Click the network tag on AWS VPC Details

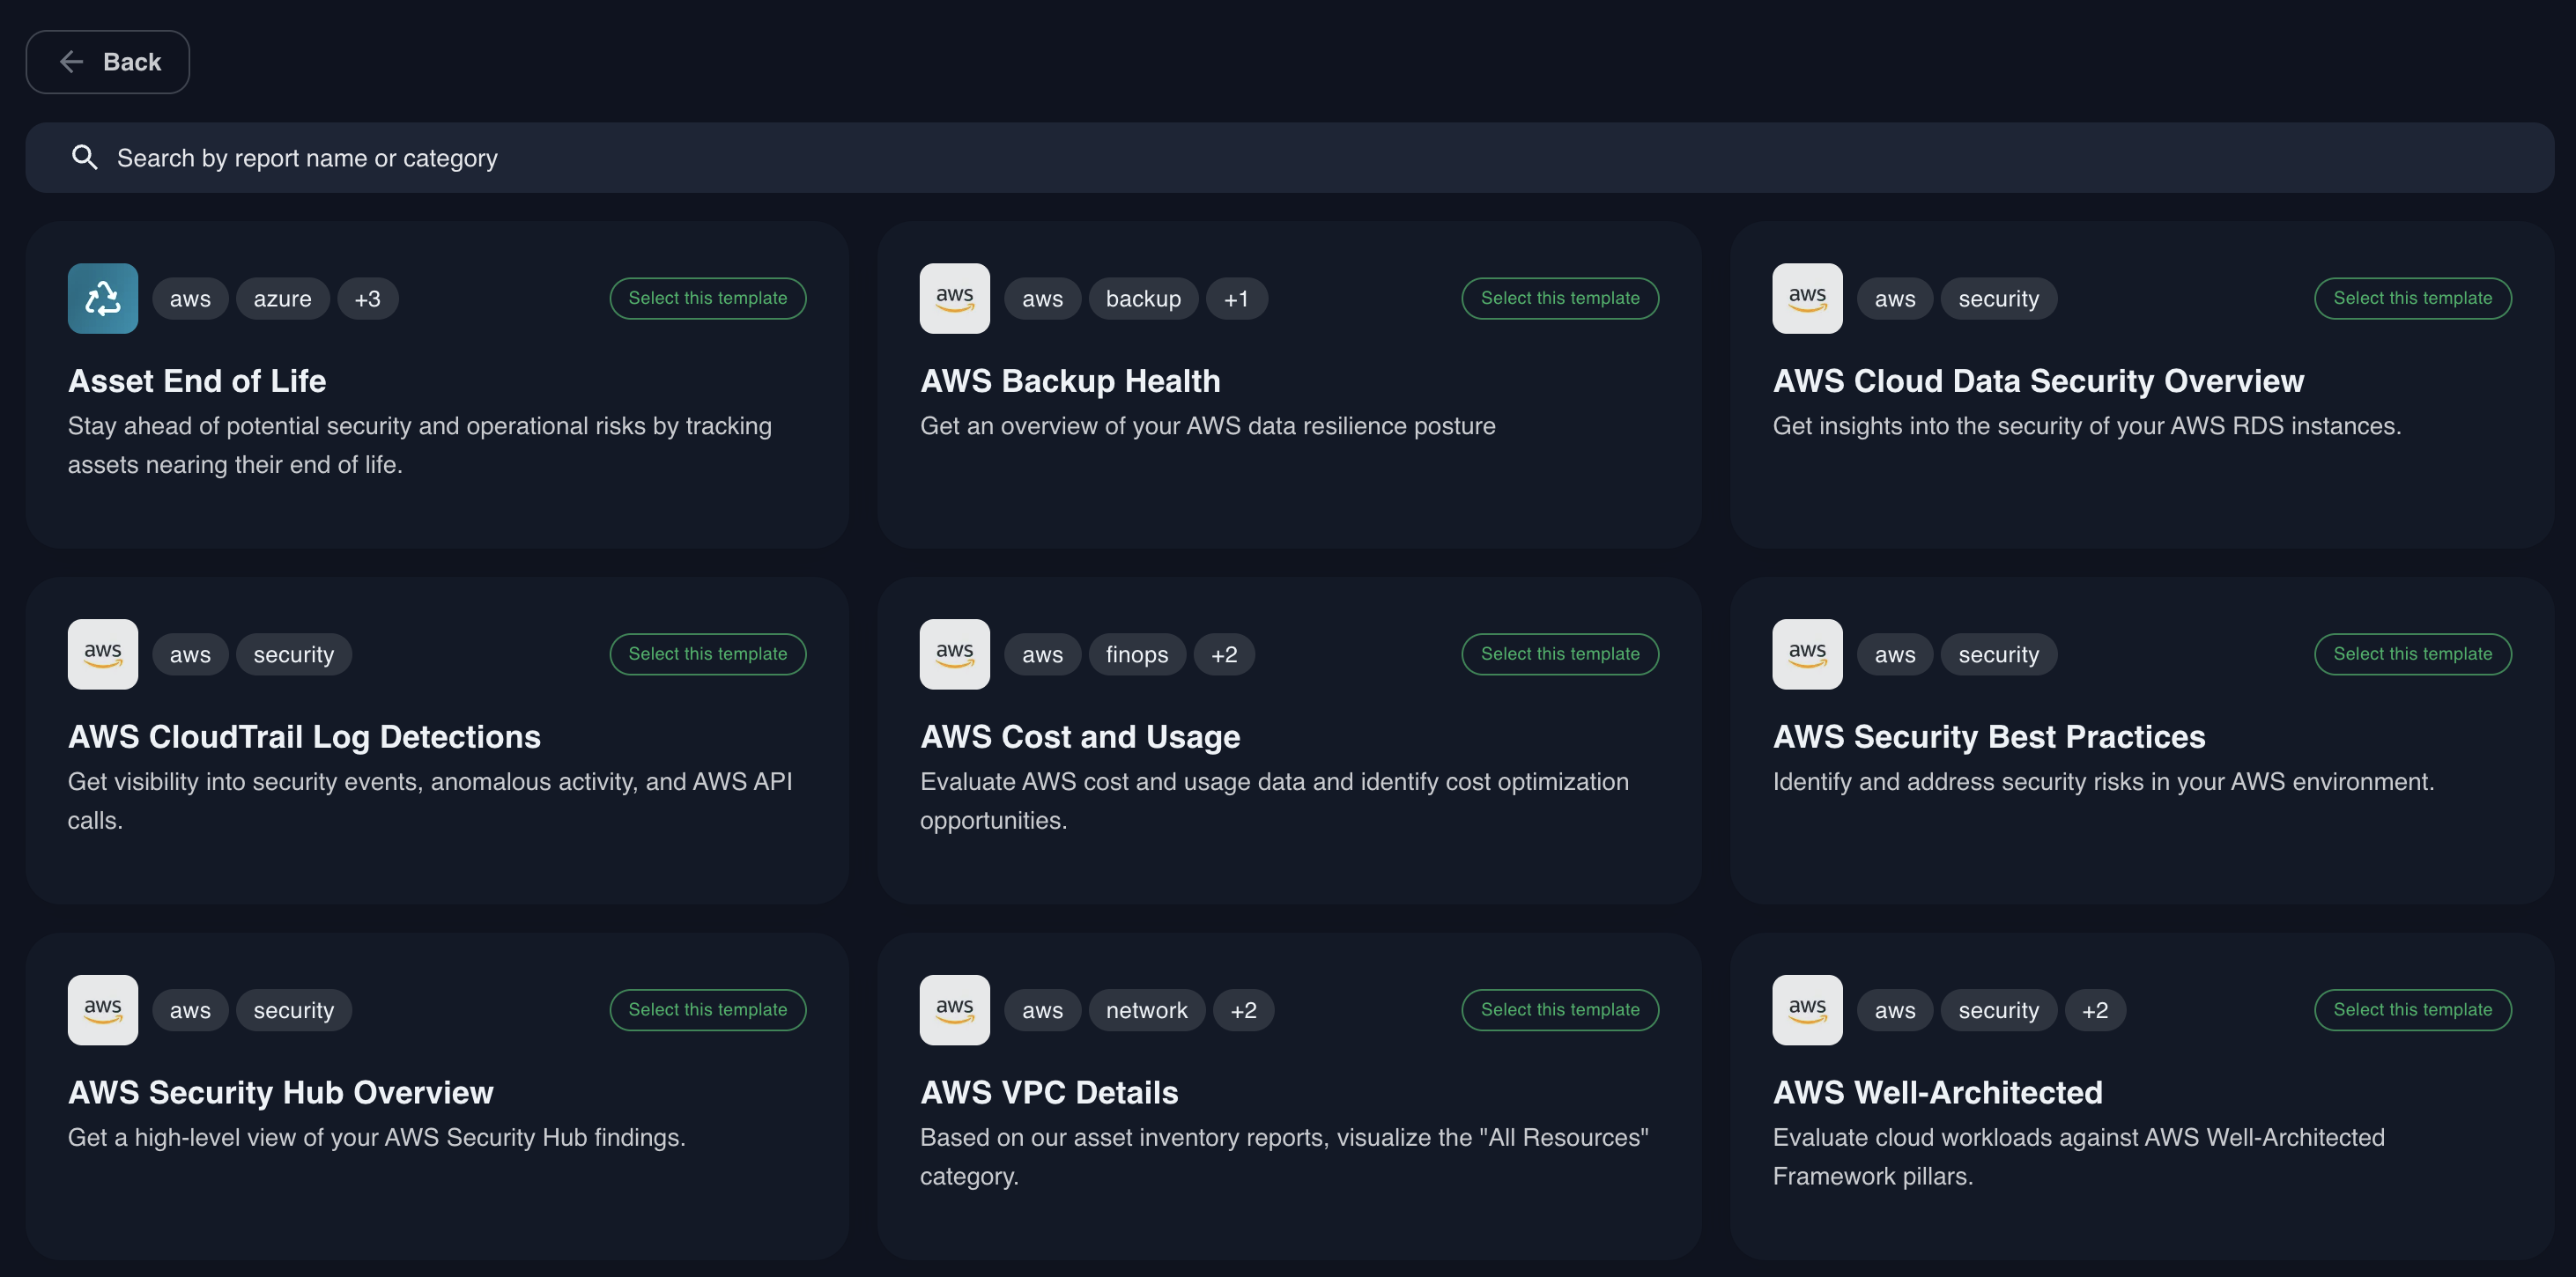(x=1146, y=1010)
